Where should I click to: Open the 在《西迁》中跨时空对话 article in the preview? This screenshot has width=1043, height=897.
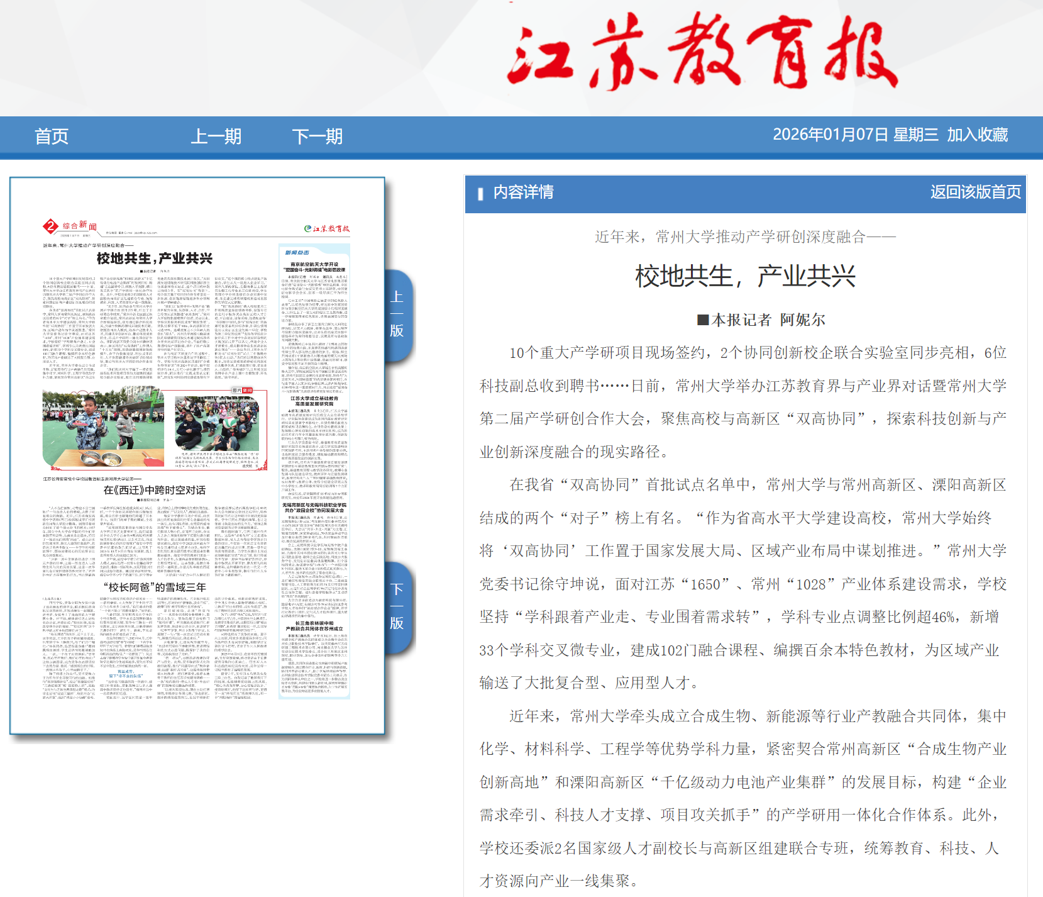pyautogui.click(x=154, y=490)
